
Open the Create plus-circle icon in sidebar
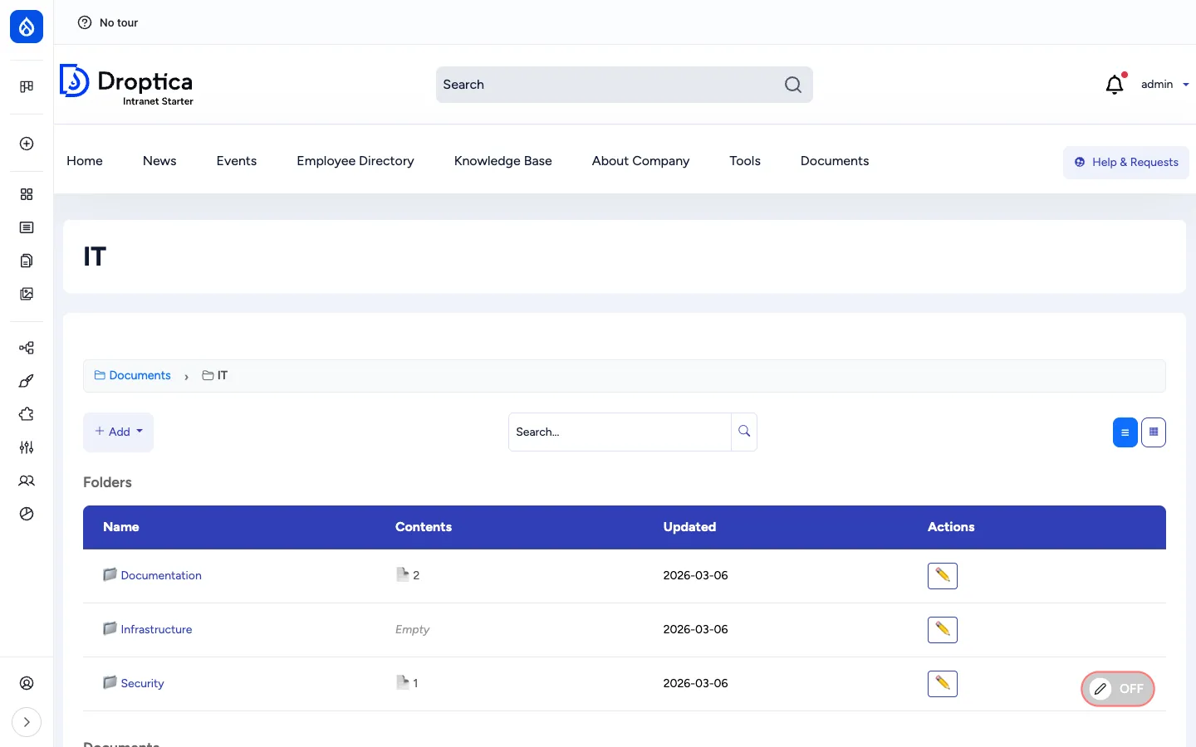pyautogui.click(x=27, y=144)
